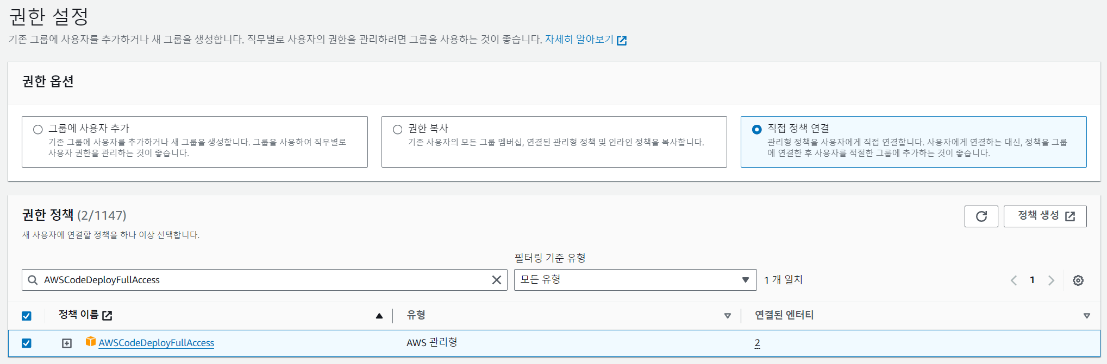Go to next page with right chevron
Viewport: 1107px width, 364px height.
coord(1051,280)
